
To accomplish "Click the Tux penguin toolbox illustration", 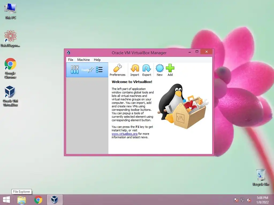I will pos(183,106).
